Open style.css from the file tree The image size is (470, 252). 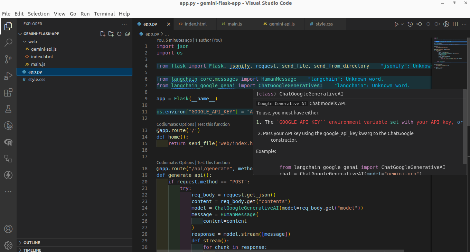click(37, 79)
